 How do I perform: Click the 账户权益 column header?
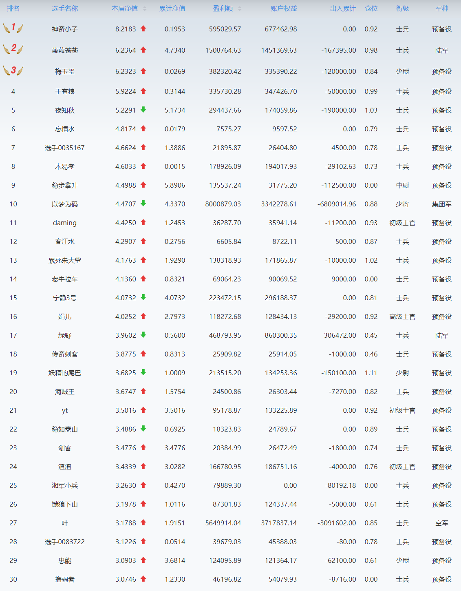(284, 9)
